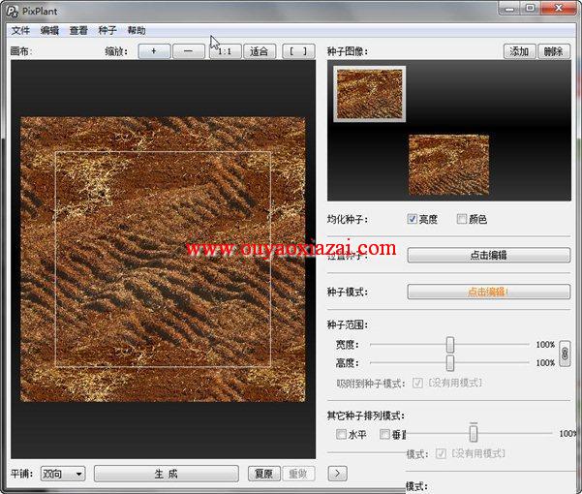Click the 复原 undo button
Screen dimensions: 582x494
[264, 474]
